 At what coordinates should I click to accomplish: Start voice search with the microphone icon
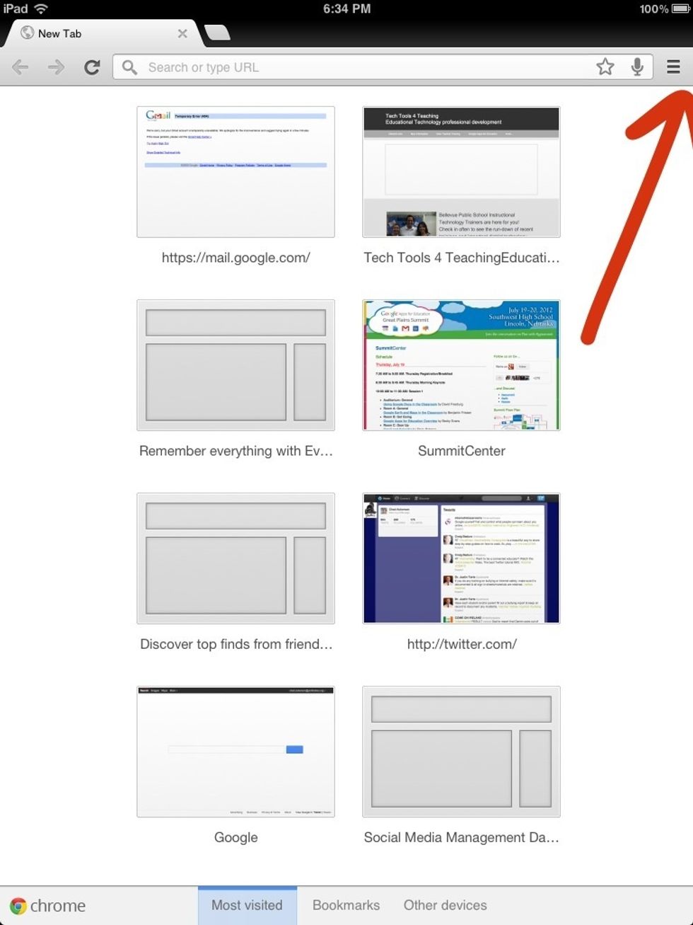click(638, 67)
